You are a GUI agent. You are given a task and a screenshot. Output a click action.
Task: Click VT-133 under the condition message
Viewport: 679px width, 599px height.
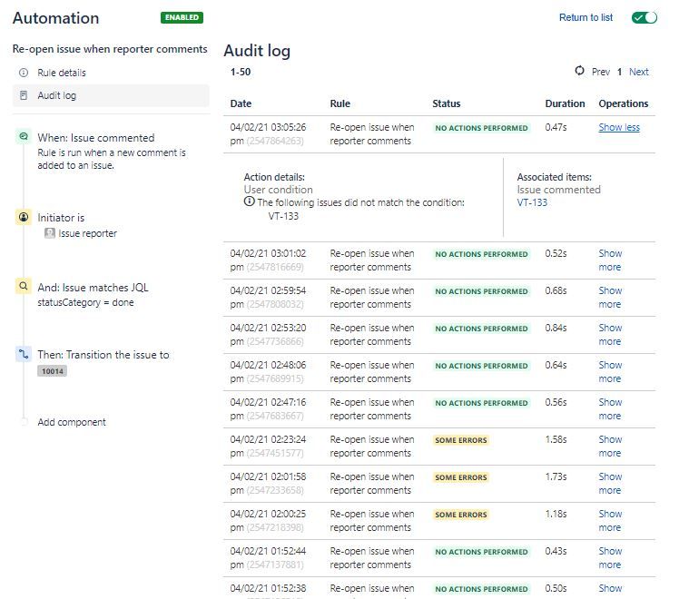283,216
